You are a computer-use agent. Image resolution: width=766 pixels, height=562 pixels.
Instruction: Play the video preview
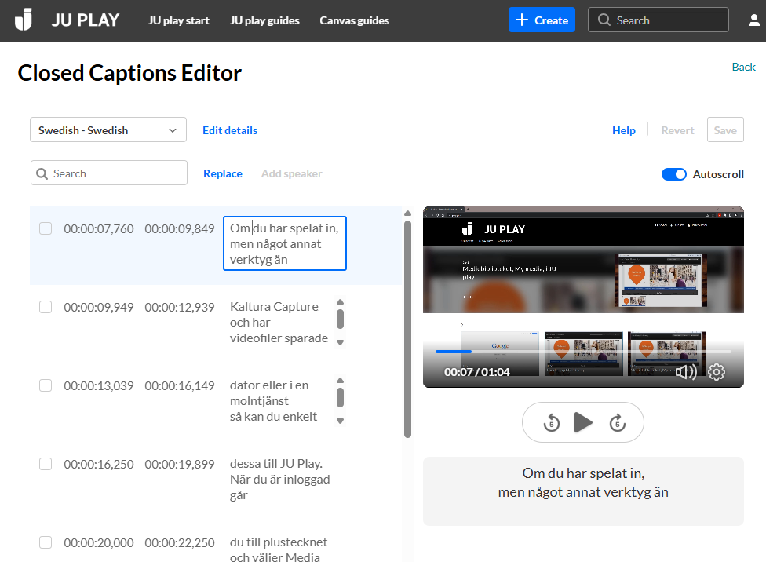coord(583,423)
